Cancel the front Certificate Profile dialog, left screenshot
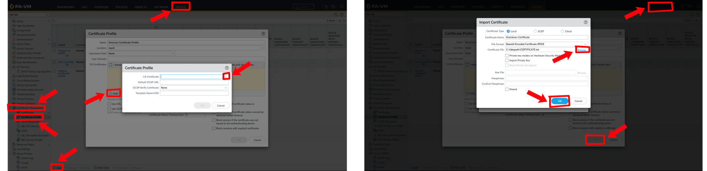This screenshot has height=171, width=707. [x=221, y=106]
